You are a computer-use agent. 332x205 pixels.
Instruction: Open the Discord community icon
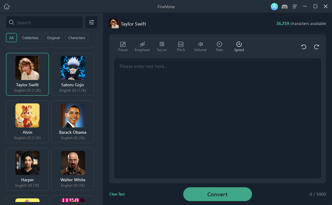[285, 7]
